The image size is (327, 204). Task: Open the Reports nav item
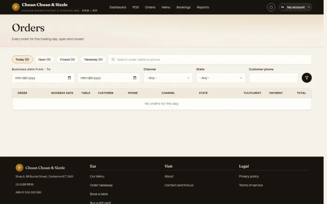(x=203, y=7)
